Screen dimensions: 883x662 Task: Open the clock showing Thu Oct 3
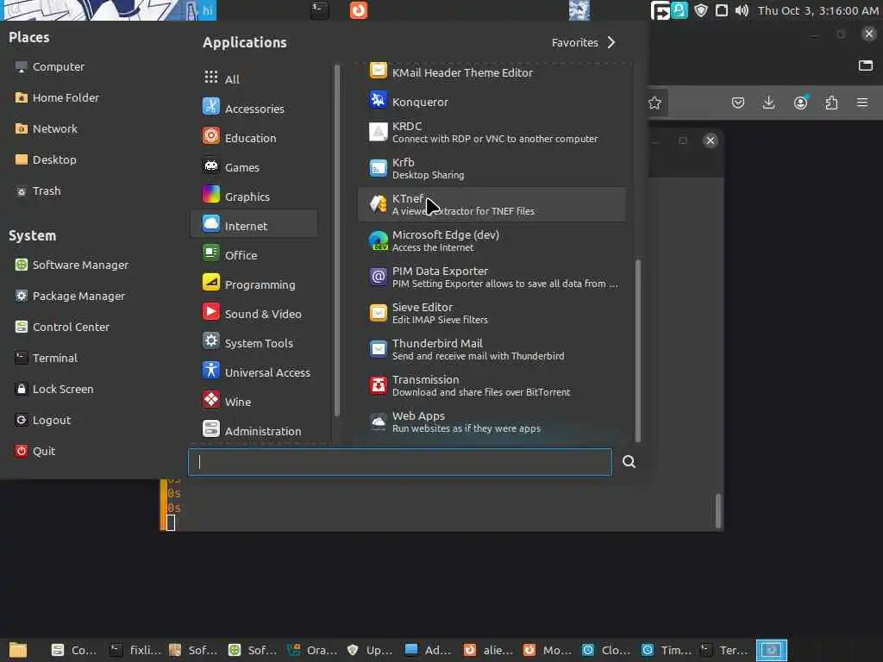[817, 10]
